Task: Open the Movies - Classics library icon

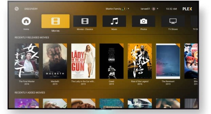Action: (85, 21)
